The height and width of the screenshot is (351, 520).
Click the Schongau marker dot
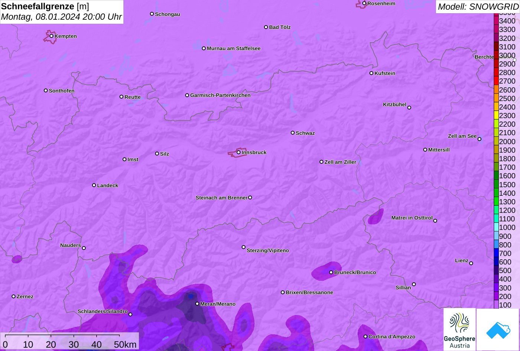[x=152, y=14]
